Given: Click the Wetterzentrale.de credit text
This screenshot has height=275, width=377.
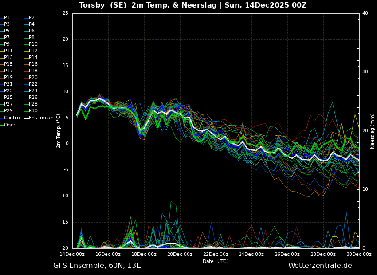Looking at the screenshot, I should pos(320,266).
